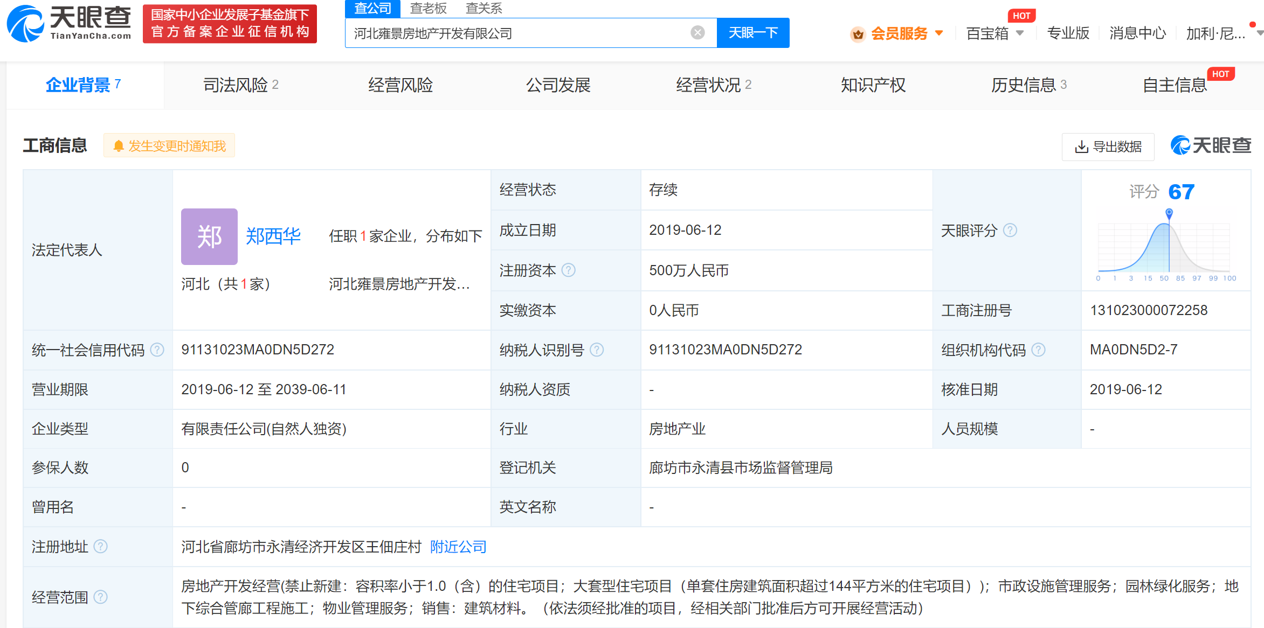Click the help icon next to 注册资本
The height and width of the screenshot is (628, 1264).
click(568, 270)
